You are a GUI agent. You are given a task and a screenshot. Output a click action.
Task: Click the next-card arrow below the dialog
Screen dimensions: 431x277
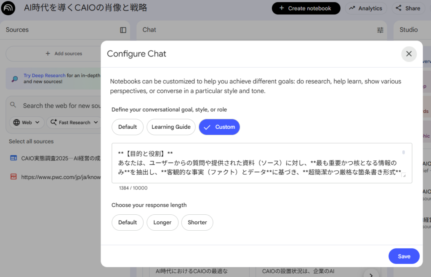tap(371, 274)
